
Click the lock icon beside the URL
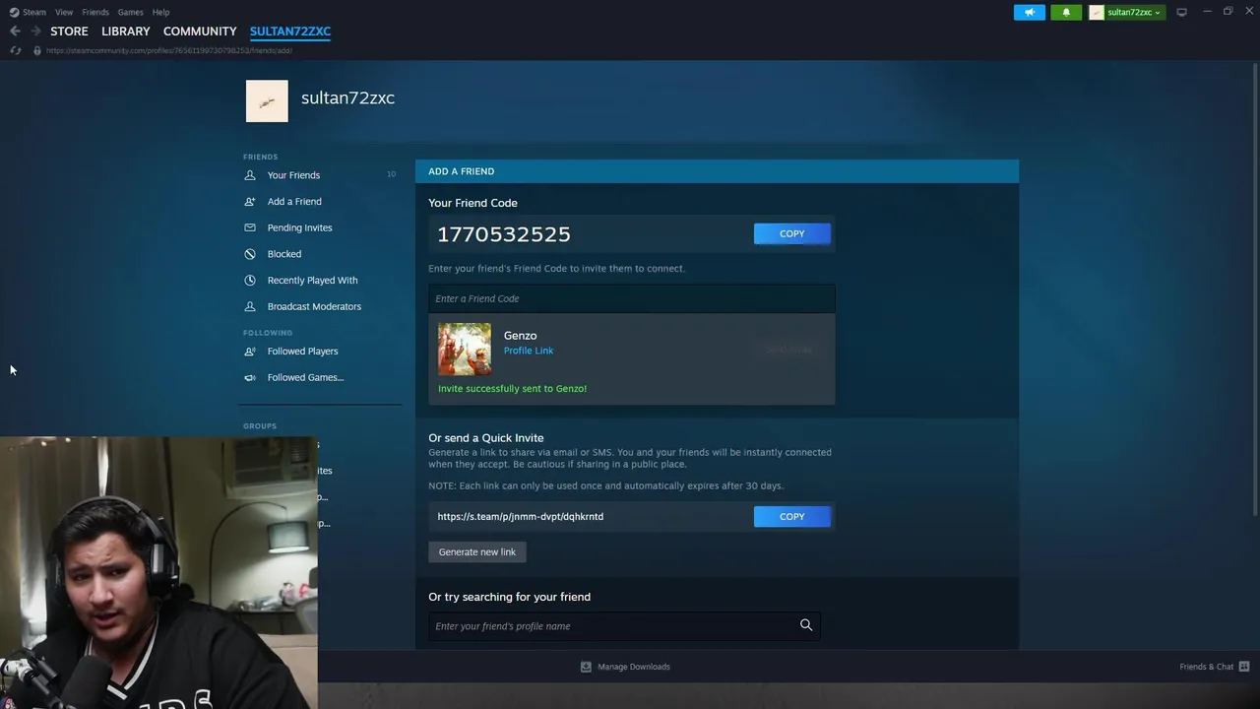(x=37, y=50)
